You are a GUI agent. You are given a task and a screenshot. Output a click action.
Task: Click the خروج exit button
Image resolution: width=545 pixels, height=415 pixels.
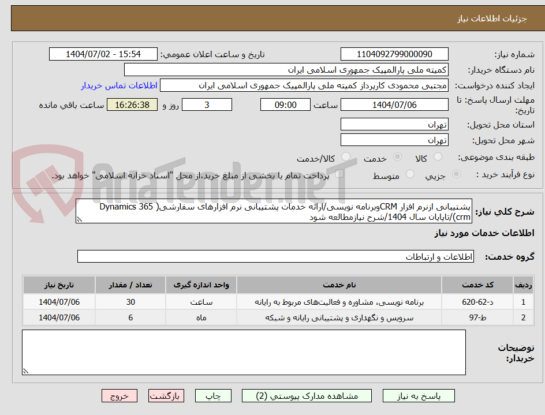120,396
